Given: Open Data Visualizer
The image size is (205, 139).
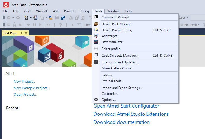Looking at the screenshot, I should click(x=135, y=42).
